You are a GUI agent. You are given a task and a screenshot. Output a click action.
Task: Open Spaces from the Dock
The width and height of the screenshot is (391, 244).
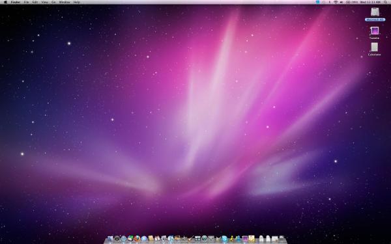(x=197, y=239)
